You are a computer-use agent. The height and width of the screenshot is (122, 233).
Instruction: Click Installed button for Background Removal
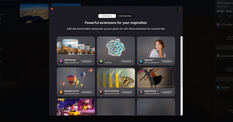[x=87, y=92]
